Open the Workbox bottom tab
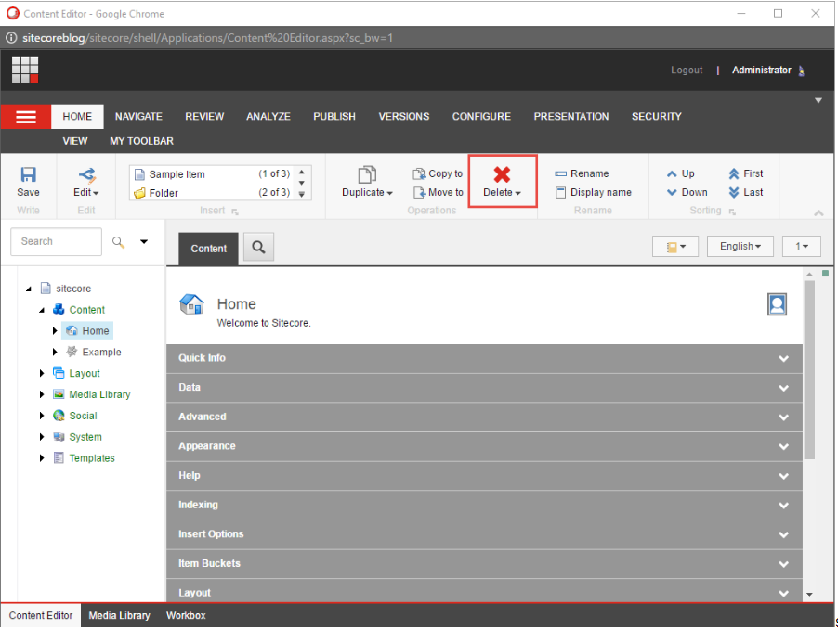The image size is (838, 629). pyautogui.click(x=186, y=616)
